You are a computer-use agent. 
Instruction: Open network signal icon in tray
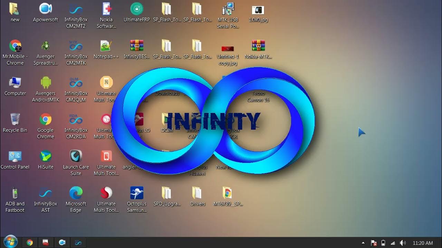pos(393,243)
